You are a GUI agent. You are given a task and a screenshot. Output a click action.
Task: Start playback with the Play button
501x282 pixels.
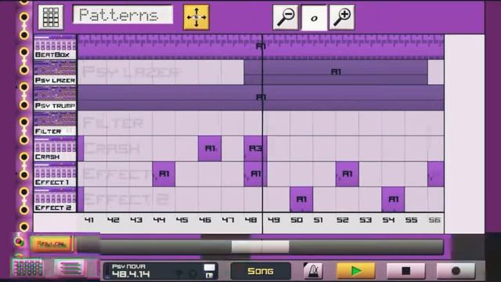point(355,271)
